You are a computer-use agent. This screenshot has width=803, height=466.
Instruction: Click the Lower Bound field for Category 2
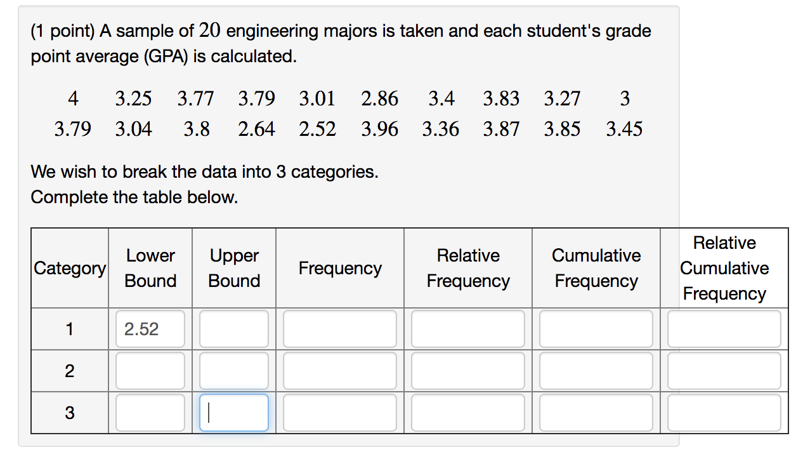click(150, 371)
